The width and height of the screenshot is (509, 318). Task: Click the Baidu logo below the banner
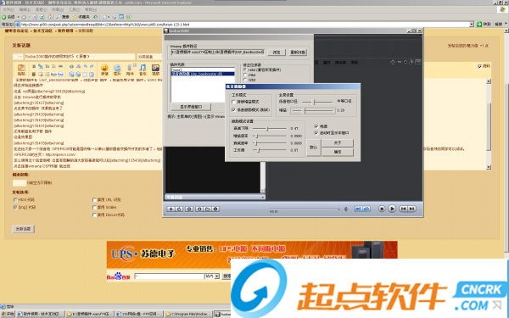119,276
